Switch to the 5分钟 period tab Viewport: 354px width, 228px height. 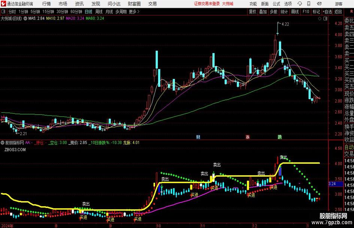(35, 12)
